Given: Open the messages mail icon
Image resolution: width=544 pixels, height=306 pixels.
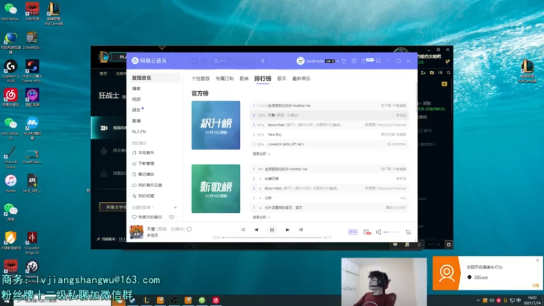Looking at the screenshot, I should pyautogui.click(x=364, y=61).
